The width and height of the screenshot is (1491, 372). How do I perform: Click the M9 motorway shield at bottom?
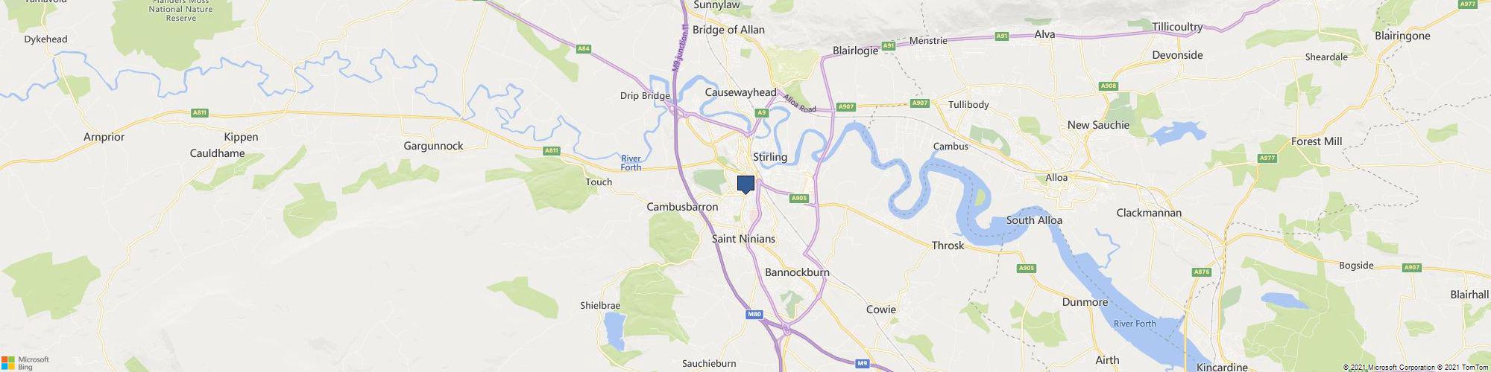[x=863, y=363]
